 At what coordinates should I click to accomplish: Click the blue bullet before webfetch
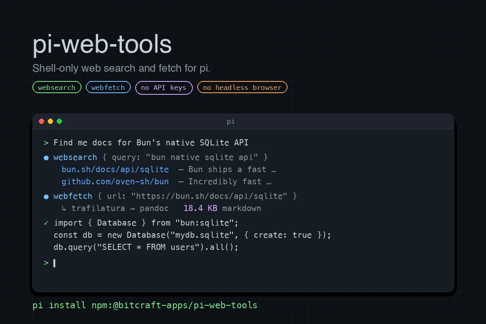[46, 196]
